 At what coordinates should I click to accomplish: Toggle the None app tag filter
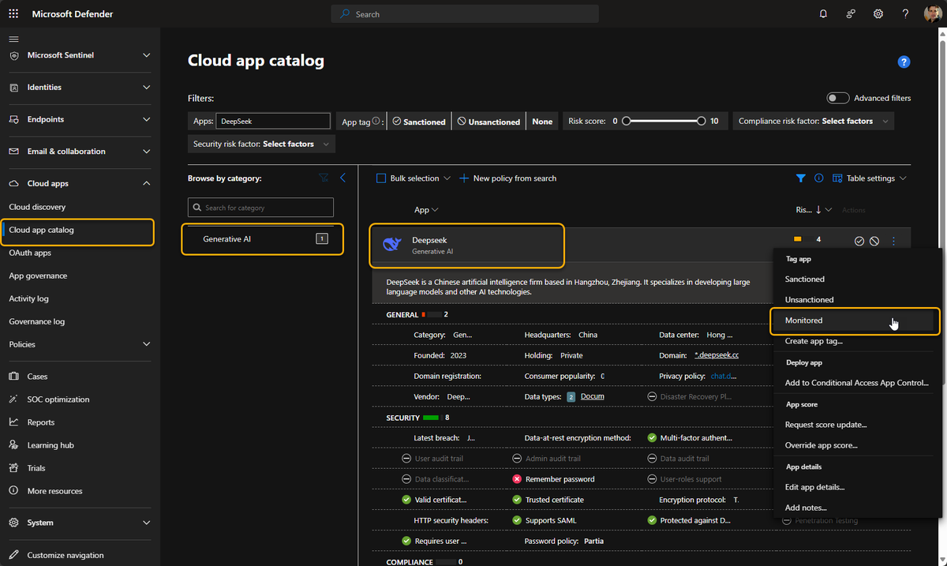tap(542, 122)
